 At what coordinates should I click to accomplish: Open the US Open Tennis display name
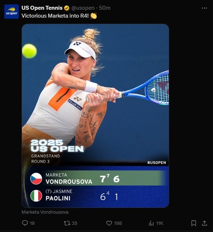click(42, 8)
